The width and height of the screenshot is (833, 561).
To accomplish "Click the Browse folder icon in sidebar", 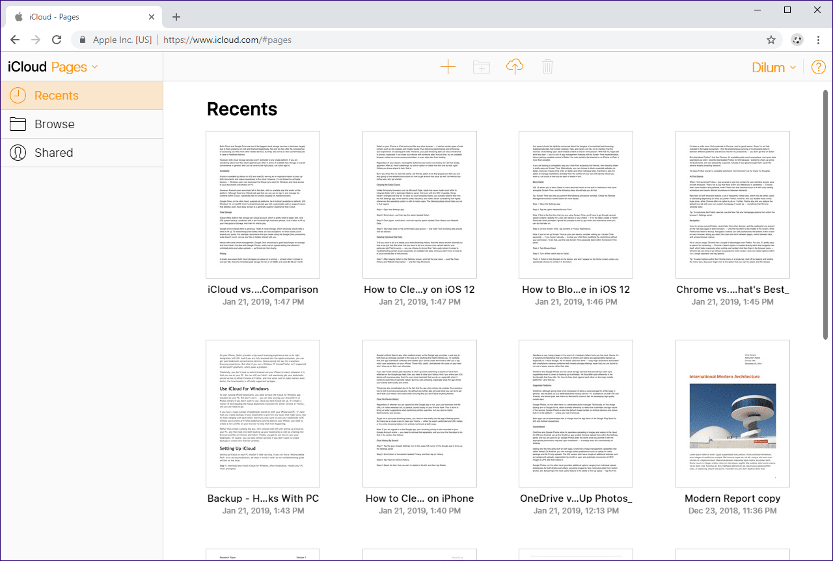I will 18,124.
